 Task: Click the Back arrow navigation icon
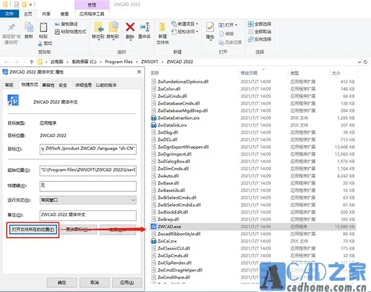pyautogui.click(x=6, y=62)
